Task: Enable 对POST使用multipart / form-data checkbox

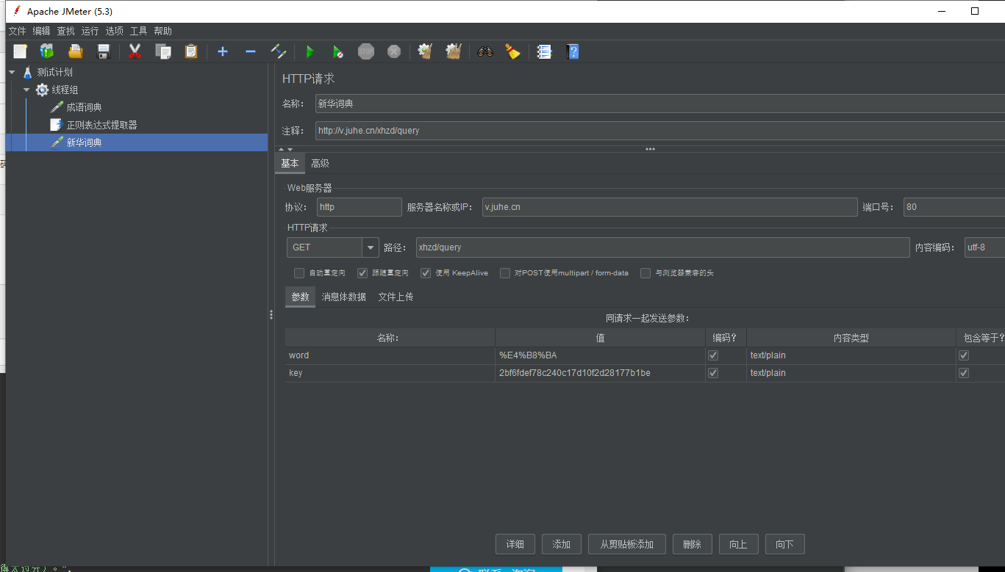Action: pos(505,273)
